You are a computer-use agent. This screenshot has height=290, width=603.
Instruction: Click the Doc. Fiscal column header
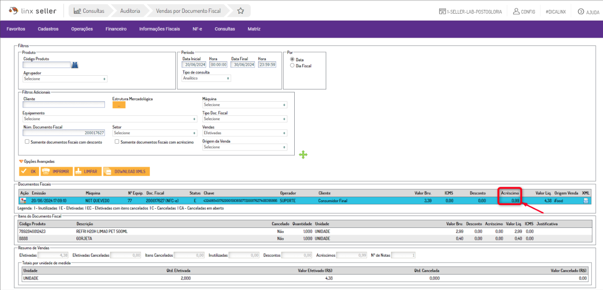point(155,193)
